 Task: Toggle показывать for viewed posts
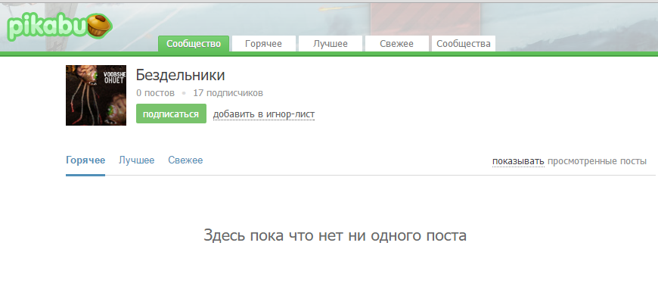click(518, 161)
